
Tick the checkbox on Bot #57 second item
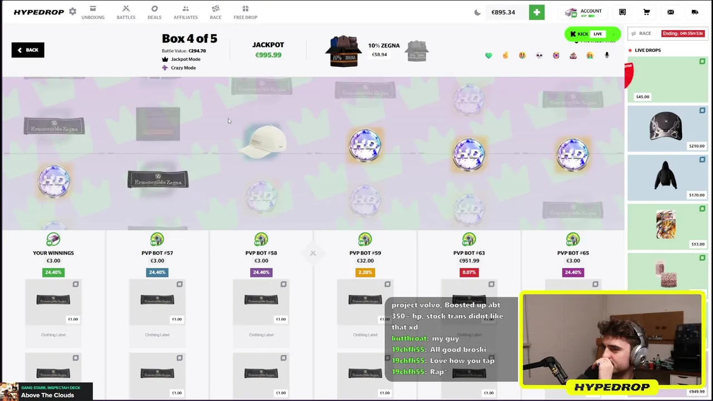(x=179, y=358)
